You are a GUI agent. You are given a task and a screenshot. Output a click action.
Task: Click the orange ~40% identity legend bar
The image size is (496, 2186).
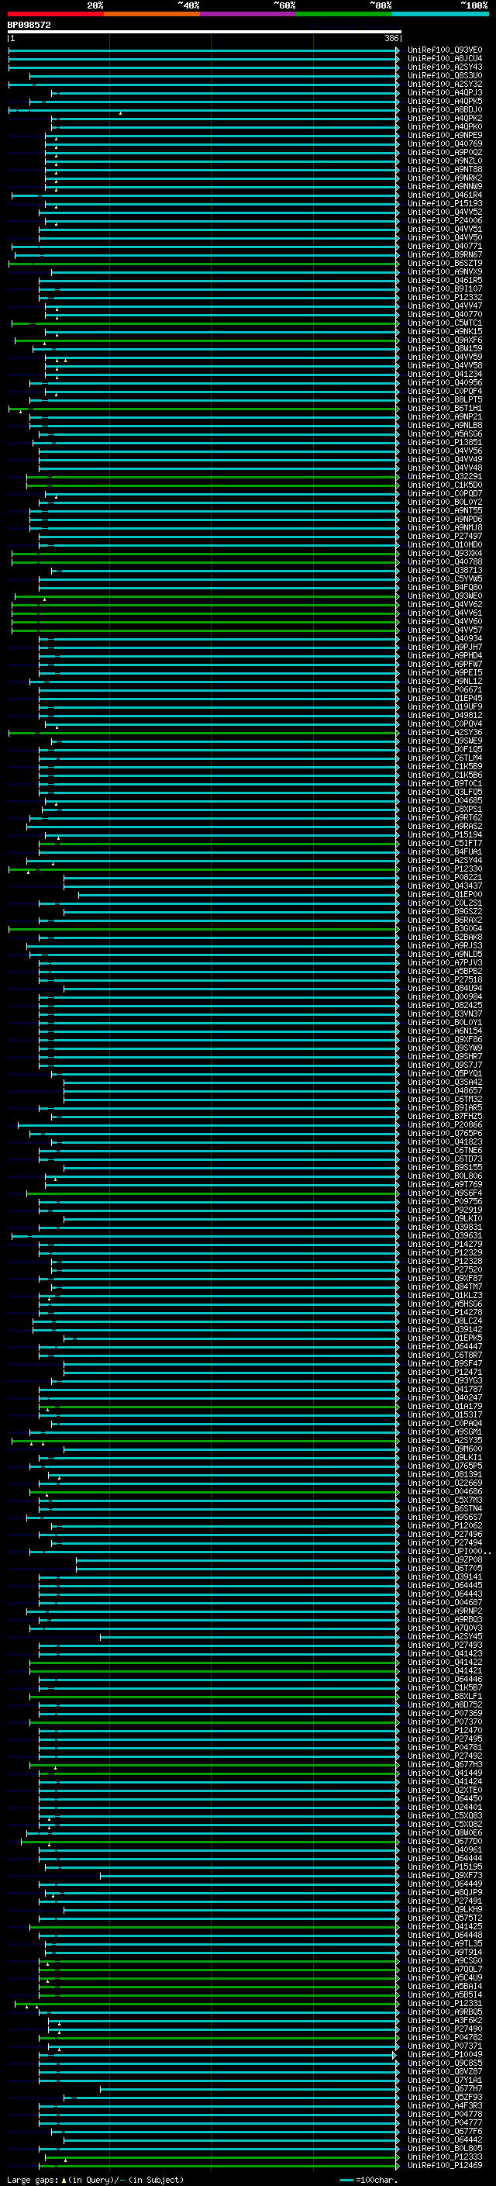(152, 15)
